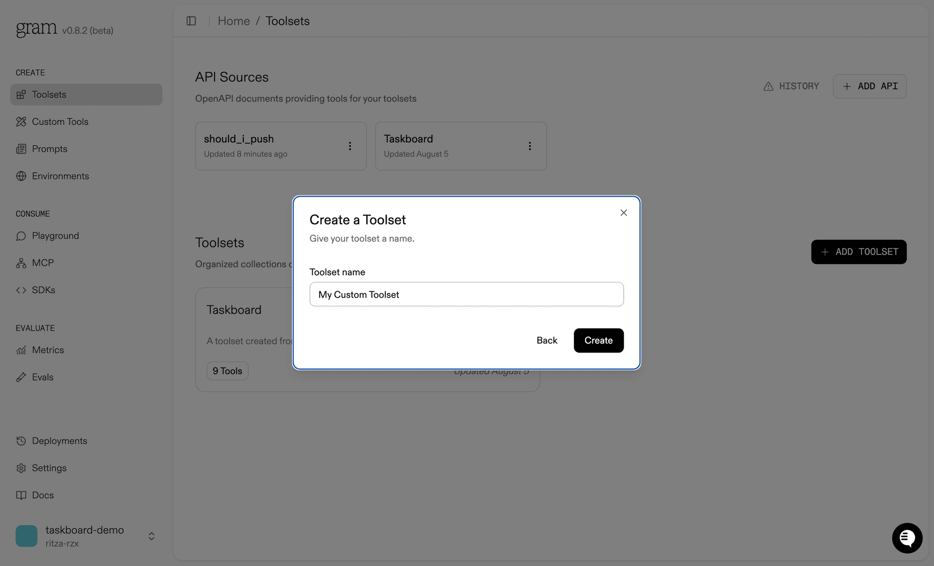
Task: Open Prompts from the sidebar
Action: [x=49, y=149]
